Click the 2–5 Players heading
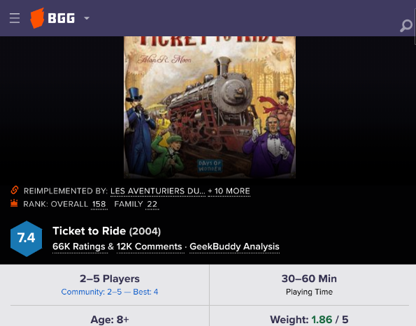The height and width of the screenshot is (326, 416). (110, 279)
